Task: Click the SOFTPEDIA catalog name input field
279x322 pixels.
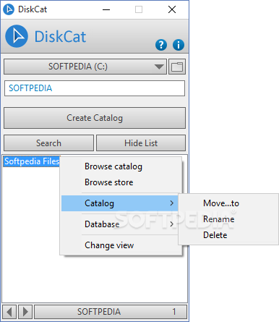Action: coord(95,88)
